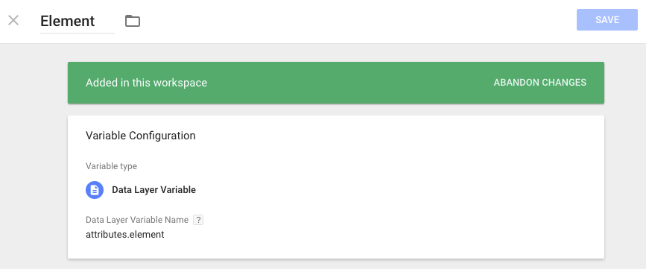Click the 'Added in this workspace' message
The image size is (646, 269).
point(146,83)
